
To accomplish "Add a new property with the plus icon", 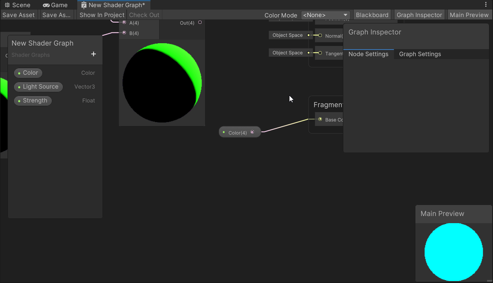I will click(x=93, y=54).
